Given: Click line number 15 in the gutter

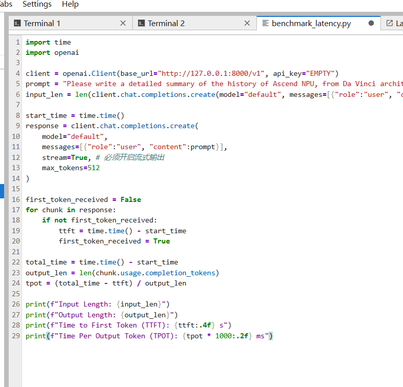Looking at the screenshot, I should pyautogui.click(x=16, y=189).
